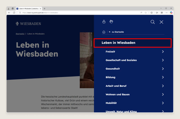Image resolution: width=180 pixels, height=119 pixels.
Task: Maximize the browser window
Action: coord(166,8)
